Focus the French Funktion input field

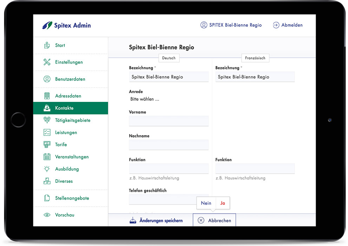click(255, 168)
